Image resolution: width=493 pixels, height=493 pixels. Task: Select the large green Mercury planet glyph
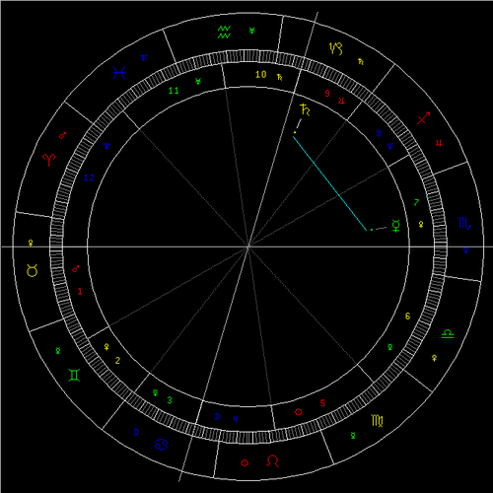pyautogui.click(x=396, y=226)
